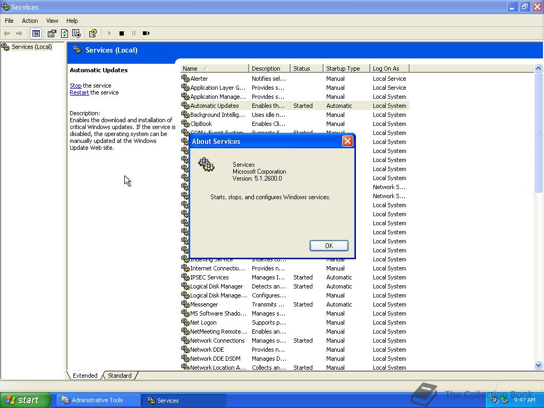Sort by the Startup Type column header
This screenshot has height=408, width=544.
pyautogui.click(x=346, y=69)
